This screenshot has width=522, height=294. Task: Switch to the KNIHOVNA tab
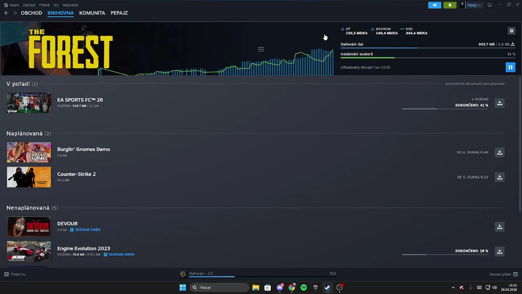pyautogui.click(x=60, y=13)
